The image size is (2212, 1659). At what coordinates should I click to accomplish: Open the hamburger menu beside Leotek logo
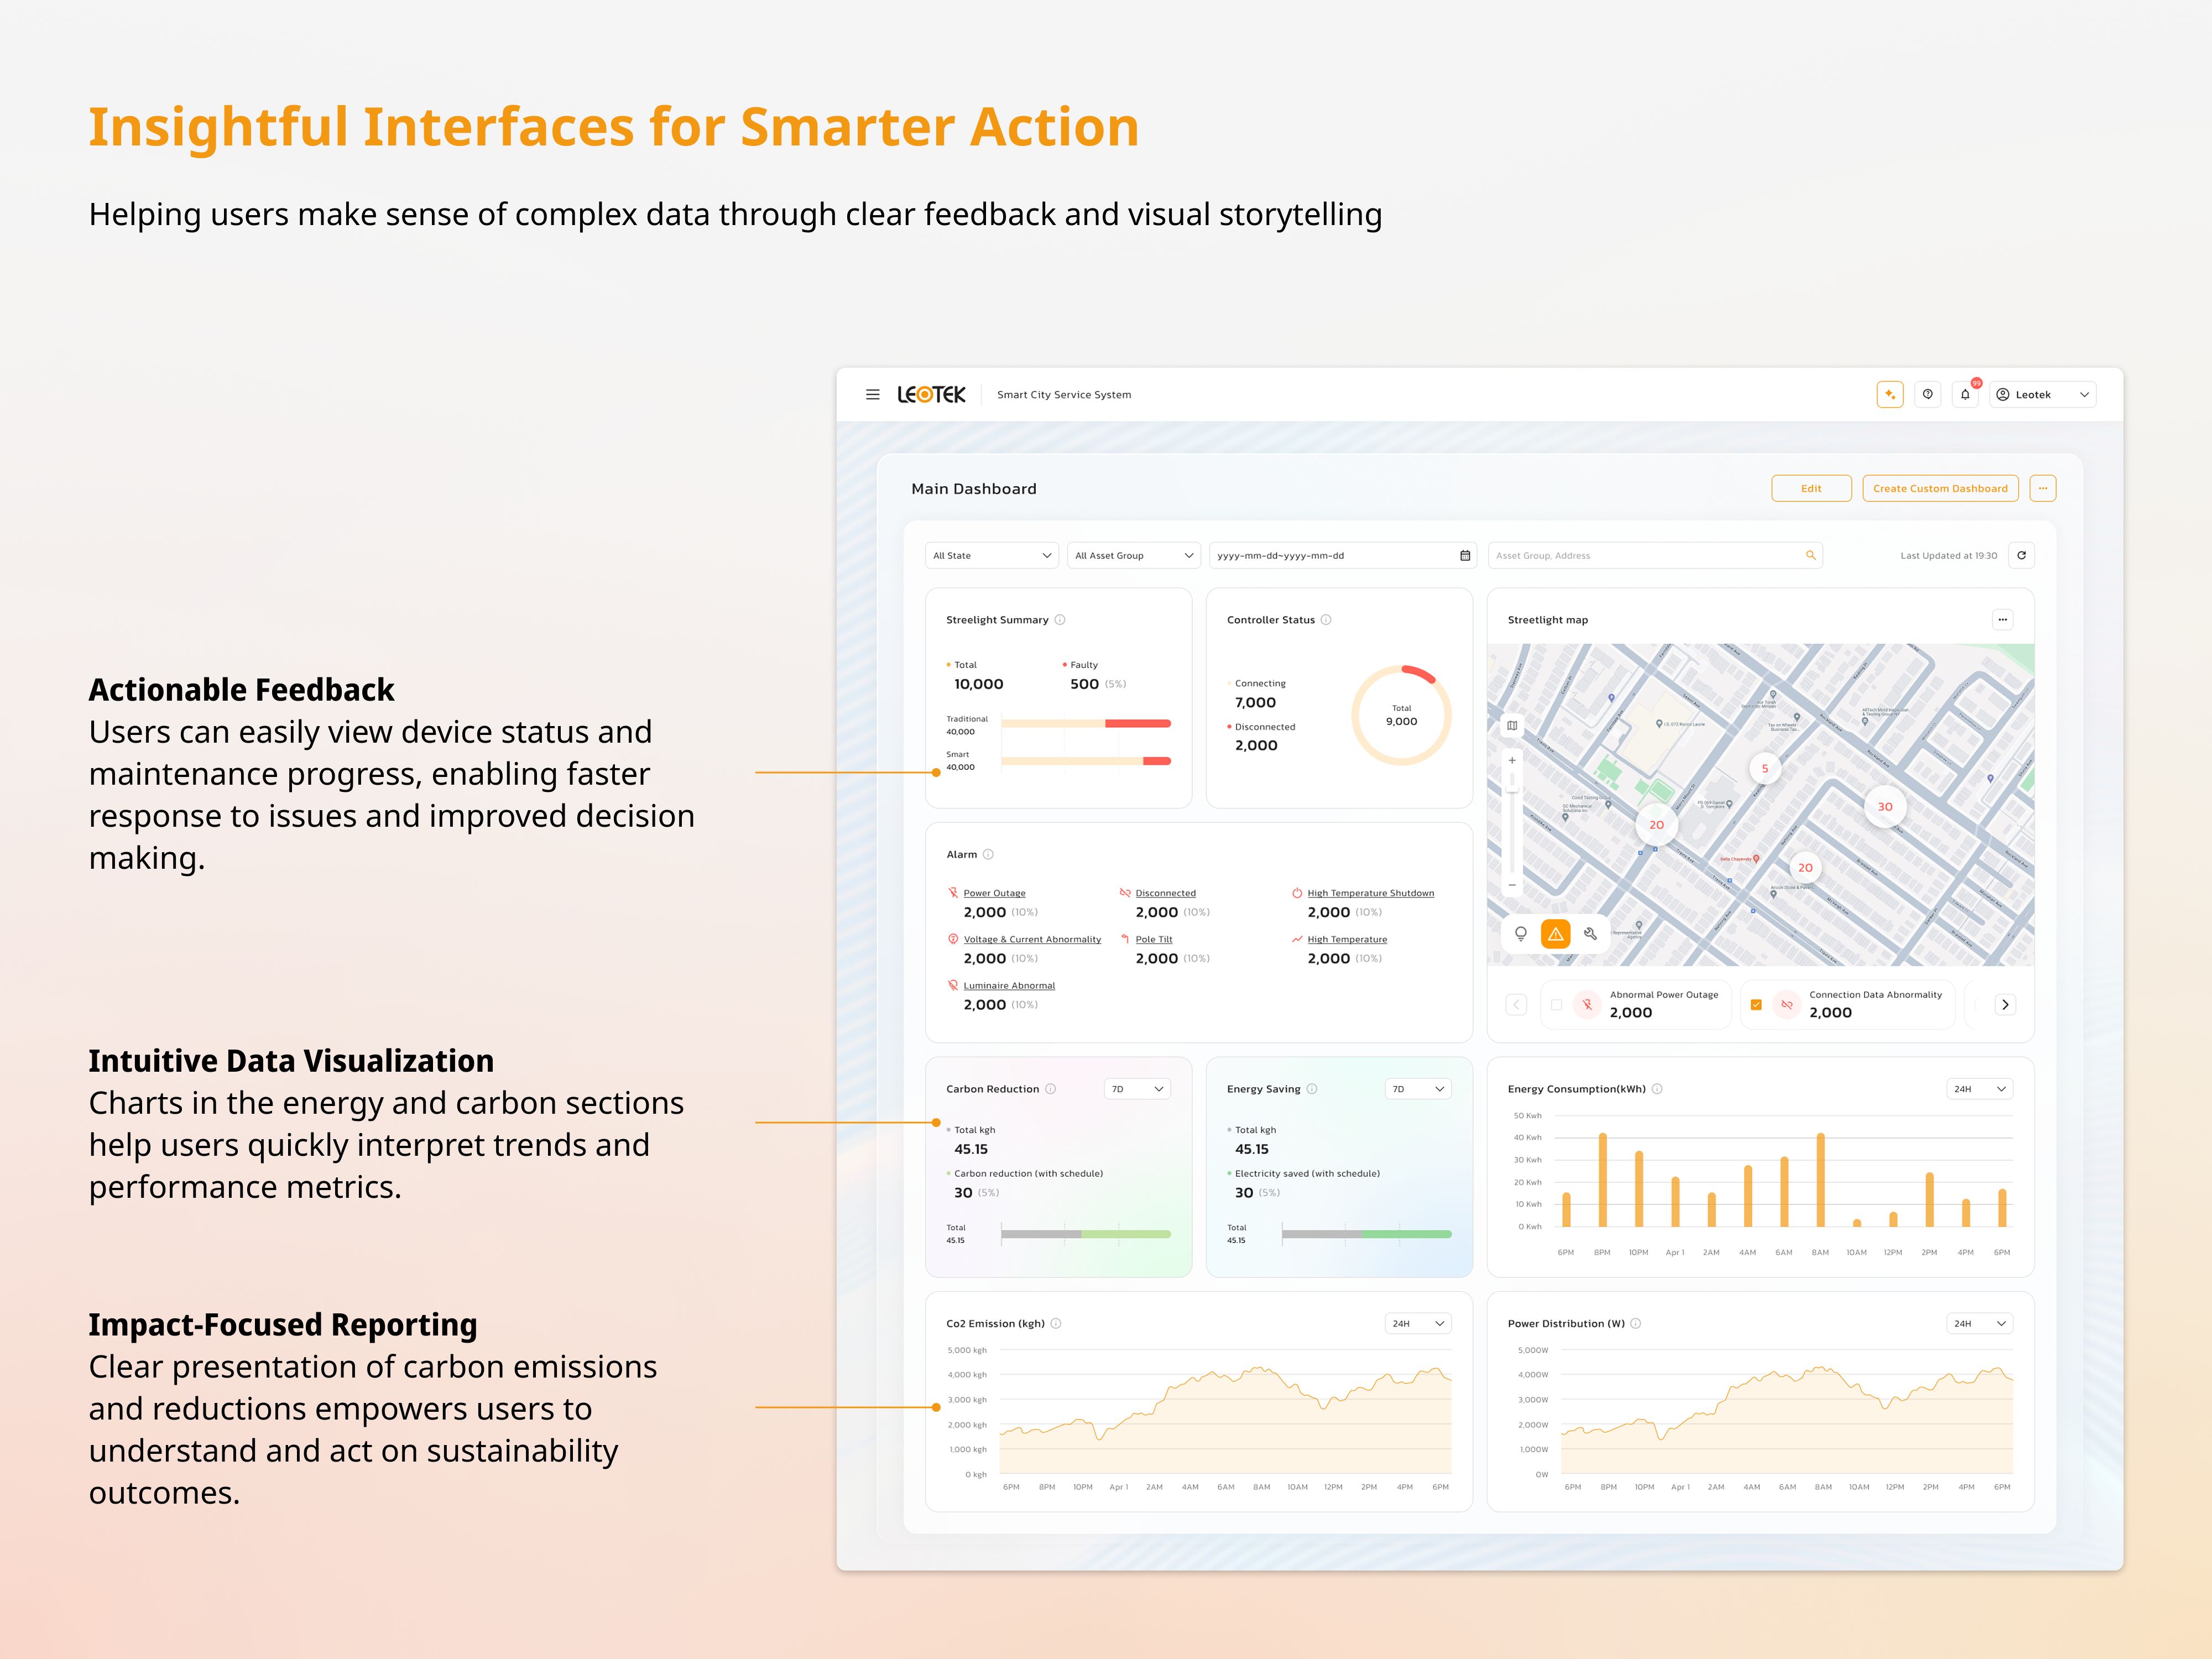[872, 395]
